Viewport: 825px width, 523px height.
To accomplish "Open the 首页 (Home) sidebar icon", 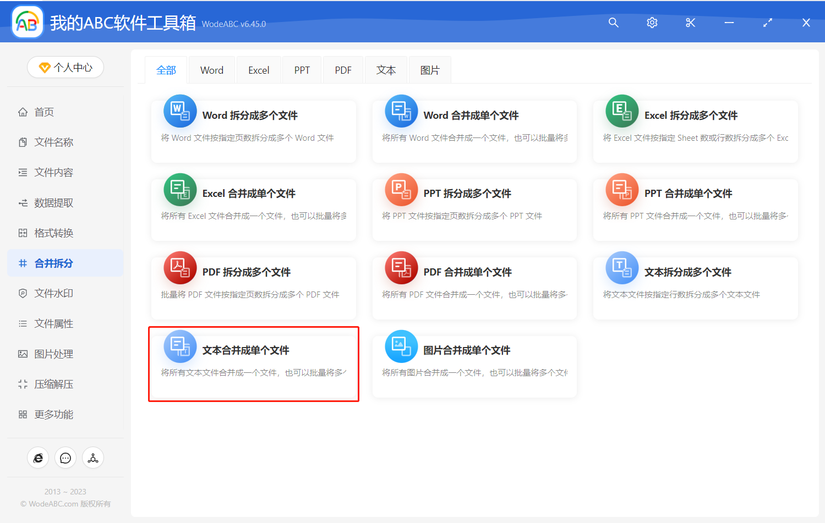I will click(23, 112).
